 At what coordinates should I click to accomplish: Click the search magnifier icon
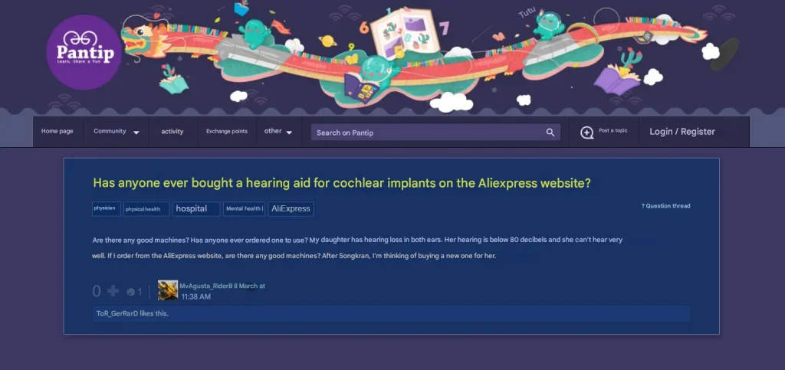pos(550,133)
